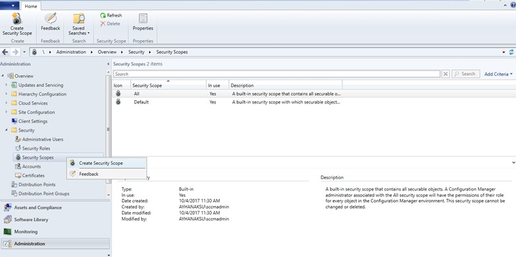Screen dimensions: 516x257
Task: Open the Properties ribbon button
Action: click(143, 22)
